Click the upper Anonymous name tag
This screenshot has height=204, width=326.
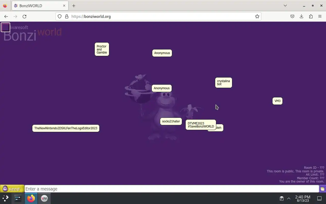click(x=162, y=53)
